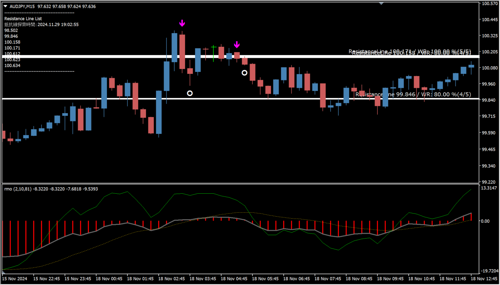Screen dimensions: 500x285
Task: Click the first magenta down arrow signal
Action: pos(182,23)
